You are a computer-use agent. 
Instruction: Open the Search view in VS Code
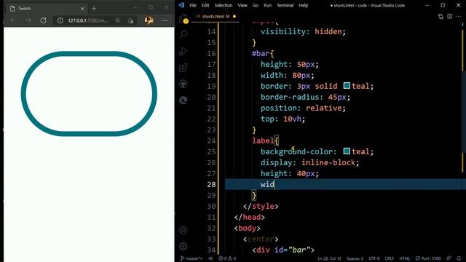tap(183, 34)
